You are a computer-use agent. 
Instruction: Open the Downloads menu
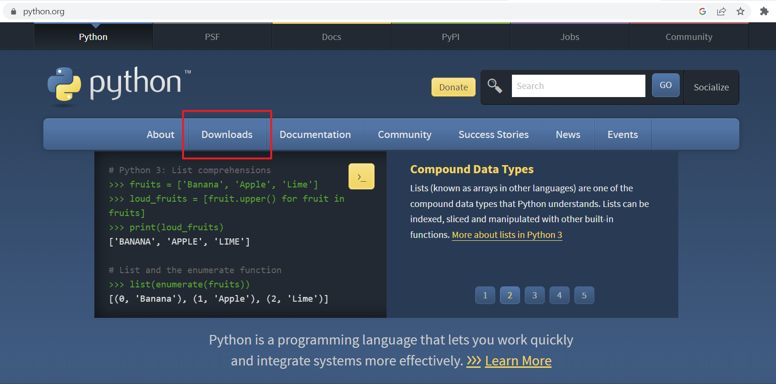(227, 135)
